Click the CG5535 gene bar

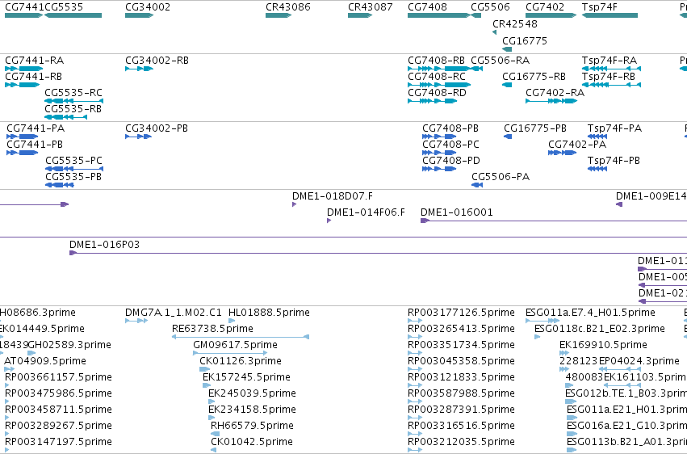(x=73, y=15)
